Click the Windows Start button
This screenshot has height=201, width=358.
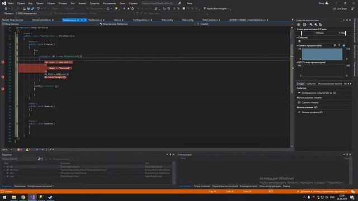click(4, 197)
